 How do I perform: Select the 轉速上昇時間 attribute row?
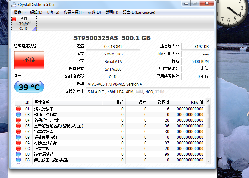110,114
